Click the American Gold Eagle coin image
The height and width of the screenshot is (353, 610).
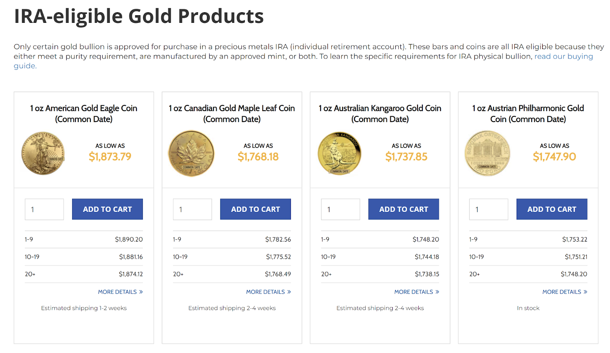tap(43, 153)
